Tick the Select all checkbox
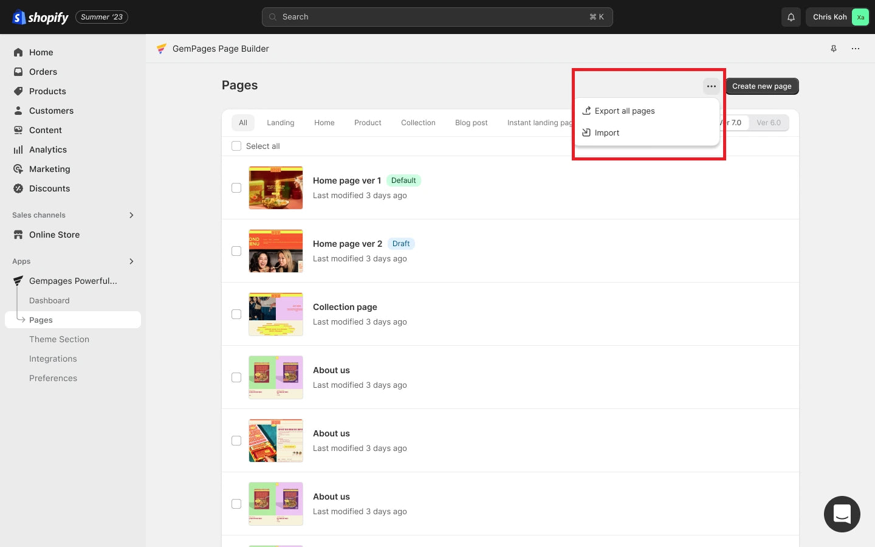 [x=236, y=146]
